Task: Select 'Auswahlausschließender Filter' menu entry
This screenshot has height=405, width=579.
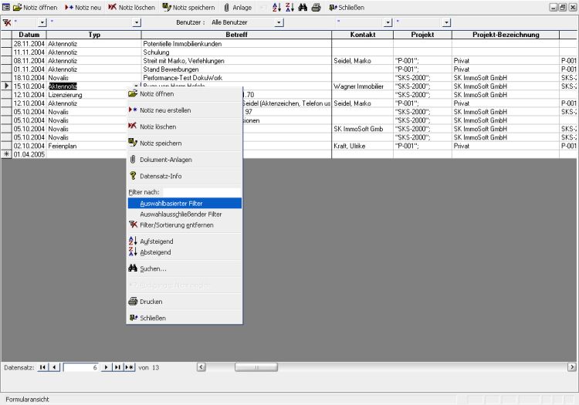Action: [x=181, y=214]
